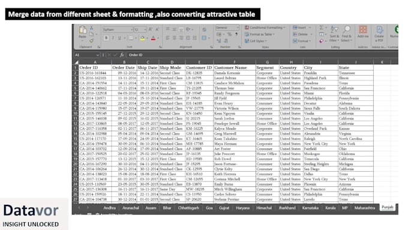Click the Fill Color yellow swatch
Image resolution: width=408 pixels, height=230 pixels.
(142, 38)
